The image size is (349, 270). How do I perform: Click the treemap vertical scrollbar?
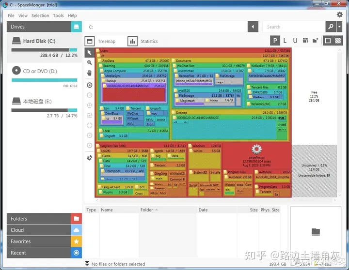[340, 122]
